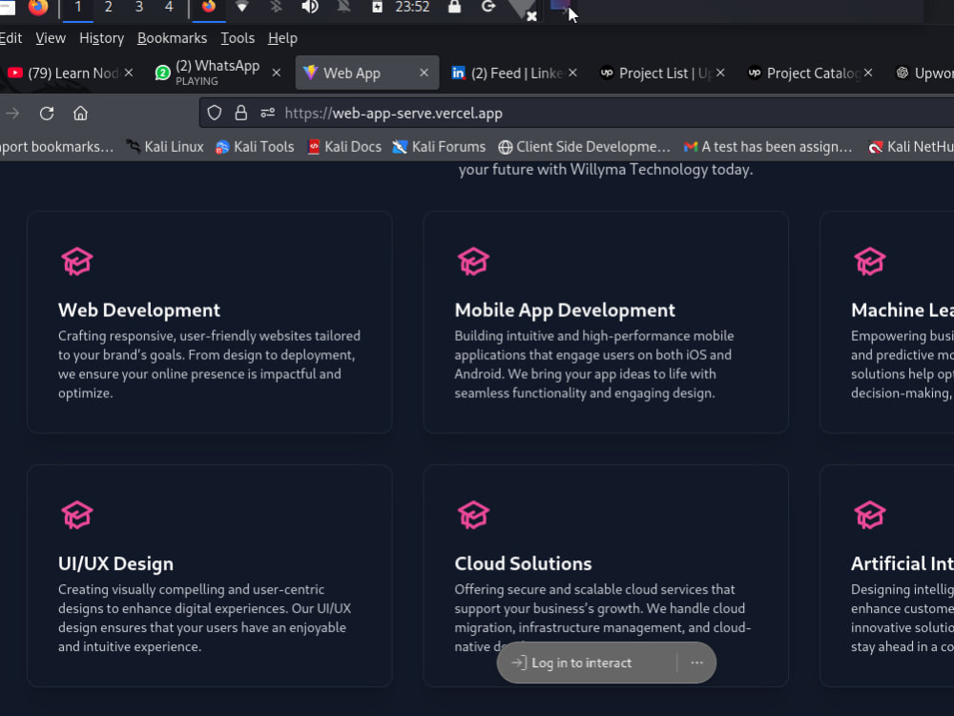954x716 pixels.
Task: Click the Artificial Intelligence card icon
Action: point(870,516)
